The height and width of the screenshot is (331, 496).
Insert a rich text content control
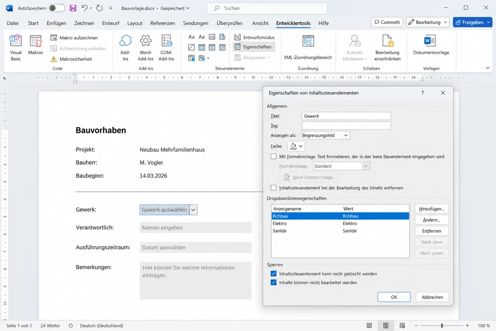point(191,37)
